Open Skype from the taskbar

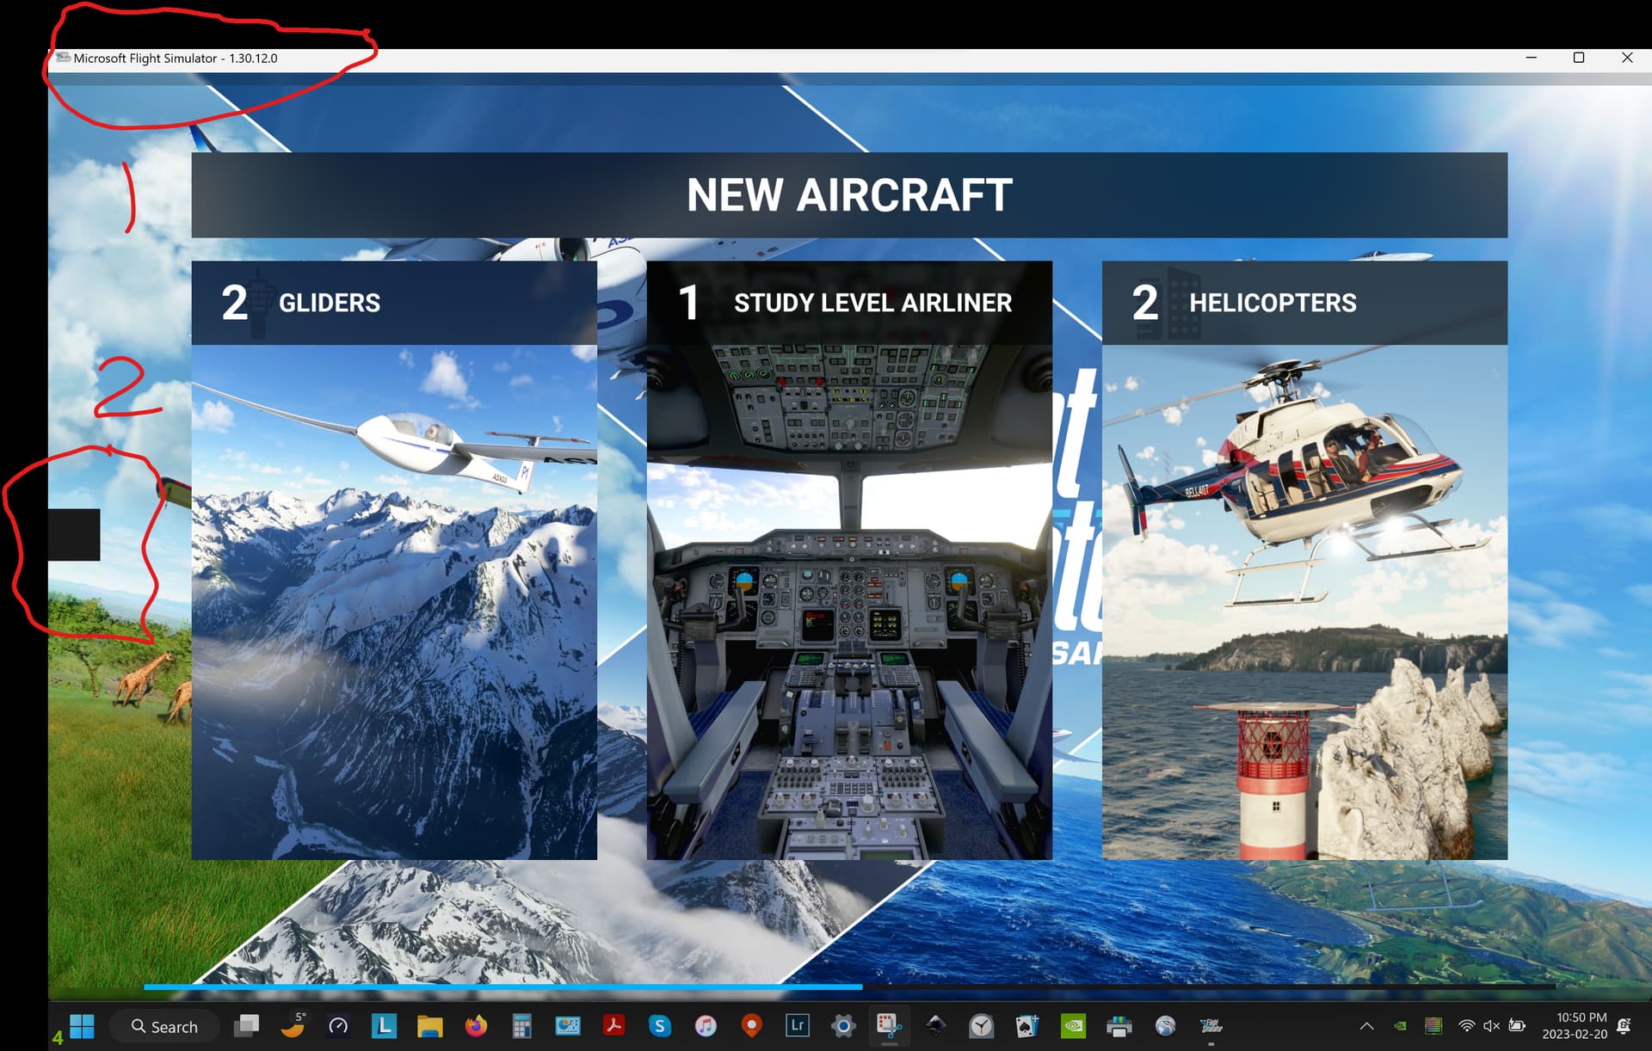(x=660, y=1026)
